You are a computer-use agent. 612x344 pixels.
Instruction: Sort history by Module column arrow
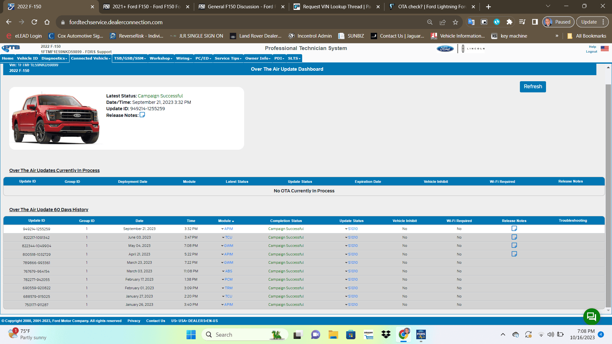point(233,221)
